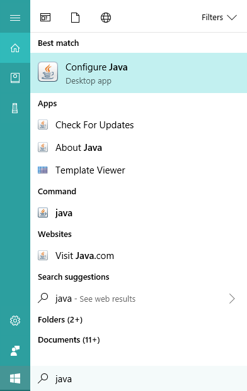Image resolution: width=247 pixels, height=391 pixels.
Task: Click the Java icon beside About Java
Action: pos(43,147)
